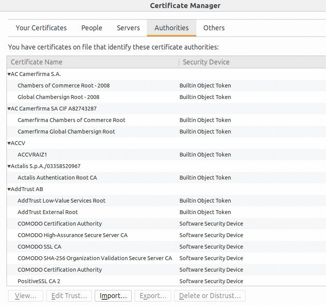Select the Authorities tab

(171, 28)
